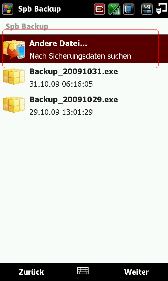Go back with the Zurück softkey
Viewport: 168px width, 281px height.
point(31,272)
